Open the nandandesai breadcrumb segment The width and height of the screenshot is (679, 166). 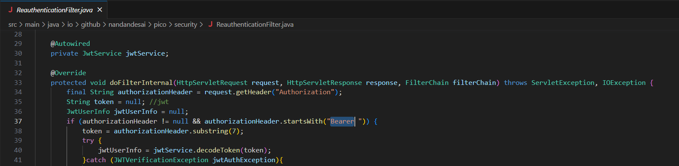(127, 25)
